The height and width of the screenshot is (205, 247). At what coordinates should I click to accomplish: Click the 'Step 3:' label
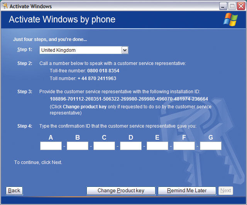tap(25, 91)
